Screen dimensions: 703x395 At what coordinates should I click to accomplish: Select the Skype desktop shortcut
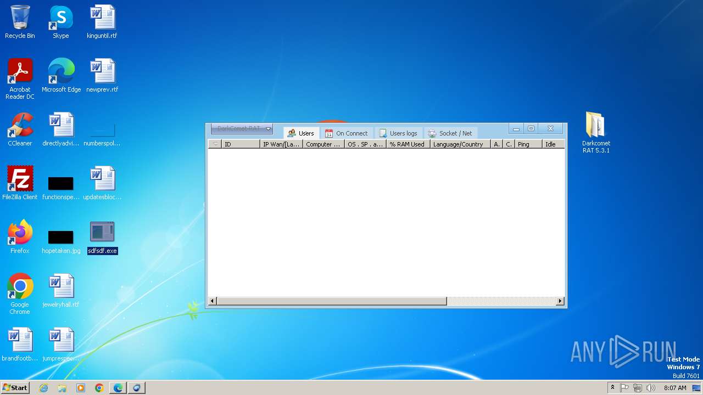(x=61, y=22)
